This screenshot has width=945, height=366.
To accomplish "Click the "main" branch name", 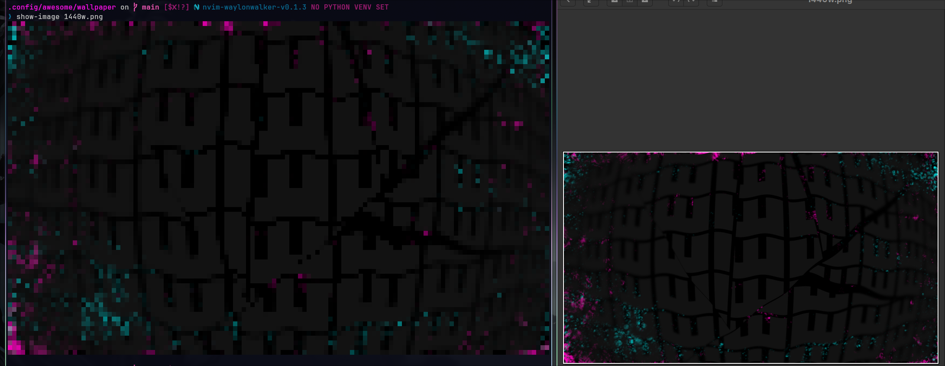I will pyautogui.click(x=150, y=7).
